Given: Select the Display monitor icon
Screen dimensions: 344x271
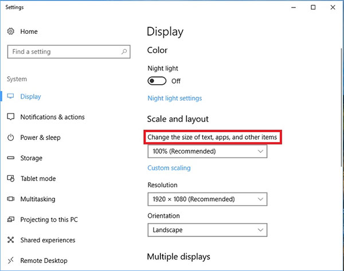Looking at the screenshot, I should [10, 97].
